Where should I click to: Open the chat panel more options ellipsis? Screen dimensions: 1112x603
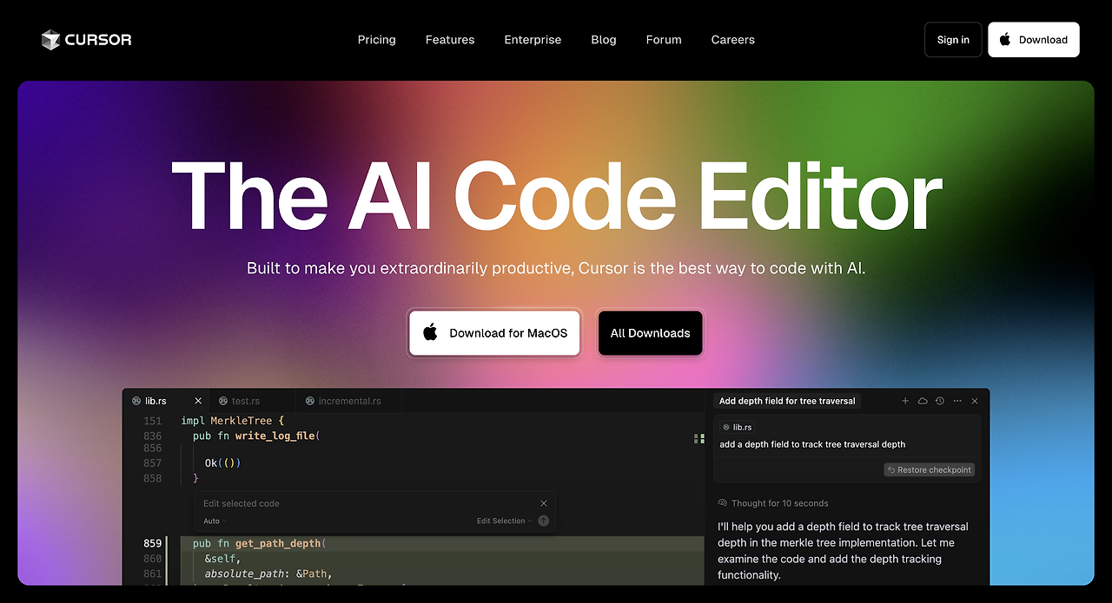(957, 401)
